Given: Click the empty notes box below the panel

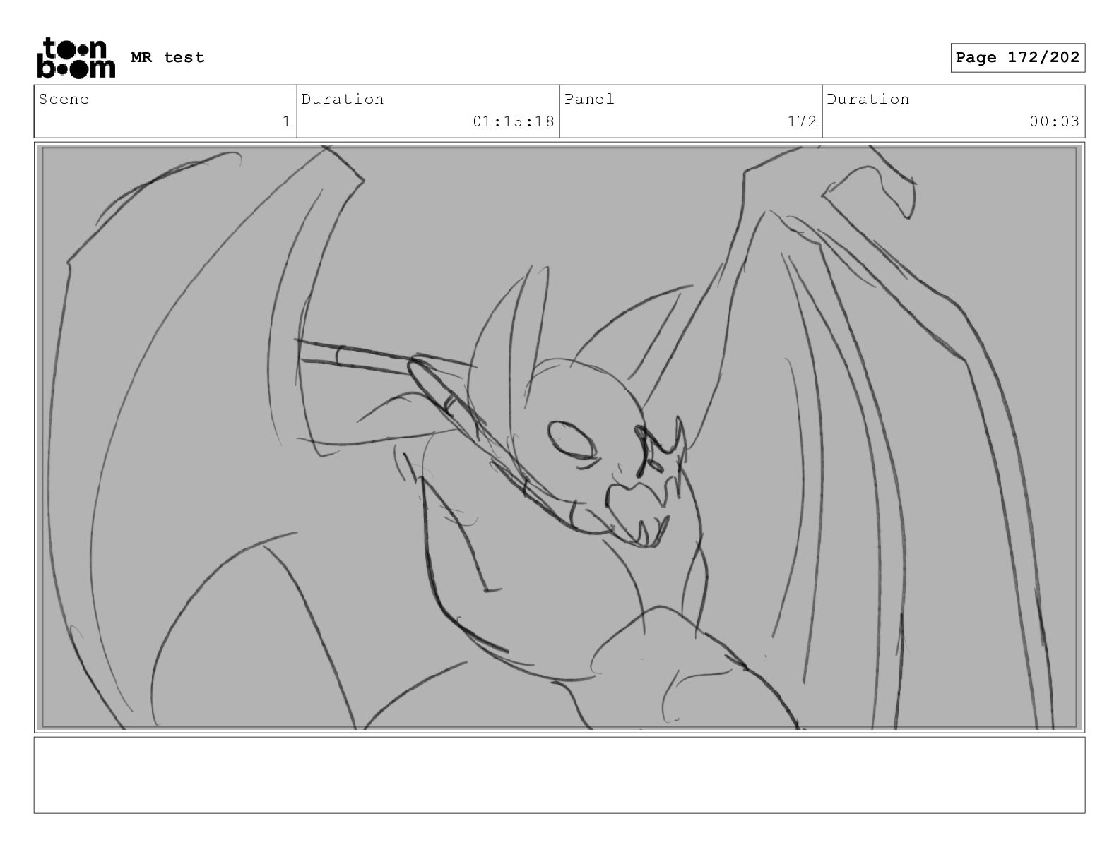Looking at the screenshot, I should (559, 774).
